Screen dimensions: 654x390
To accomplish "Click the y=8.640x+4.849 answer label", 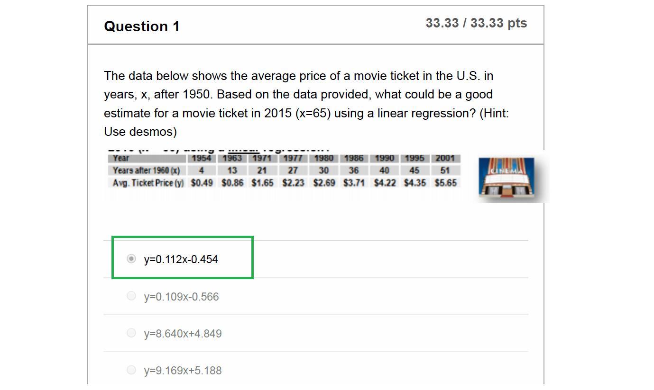I will (x=183, y=334).
